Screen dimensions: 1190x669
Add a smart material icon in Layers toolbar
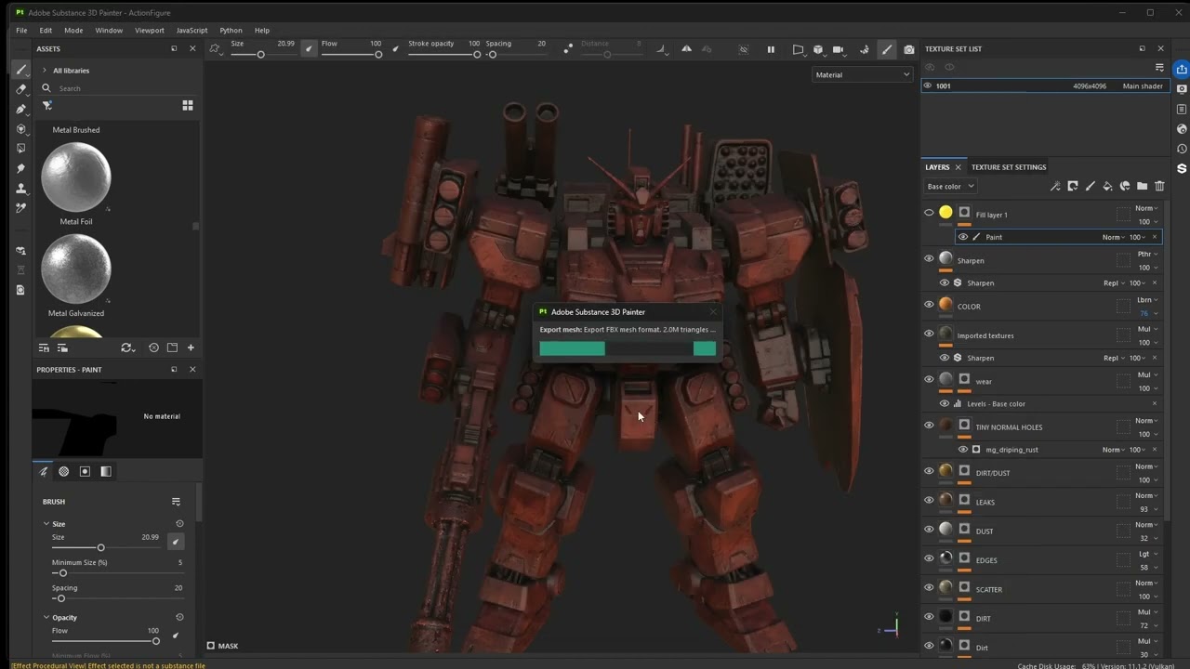(1125, 186)
